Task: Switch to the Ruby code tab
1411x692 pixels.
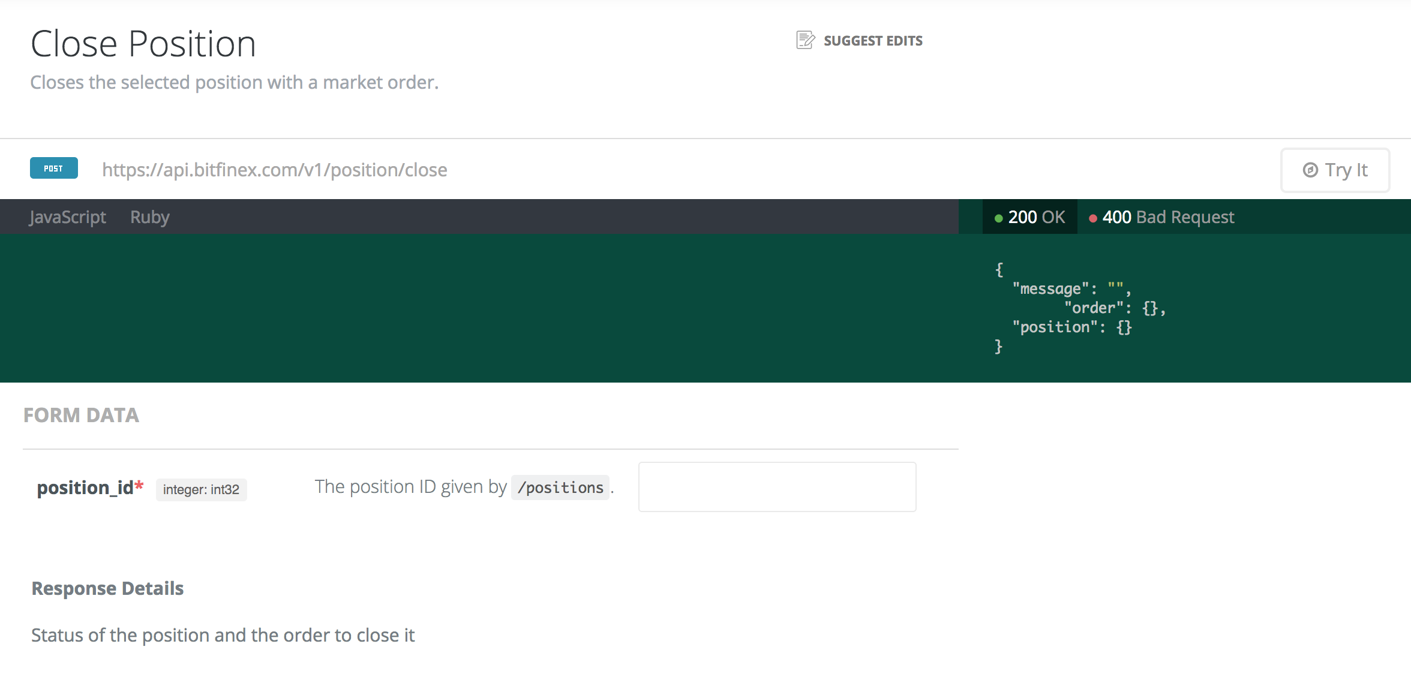Action: 149,216
